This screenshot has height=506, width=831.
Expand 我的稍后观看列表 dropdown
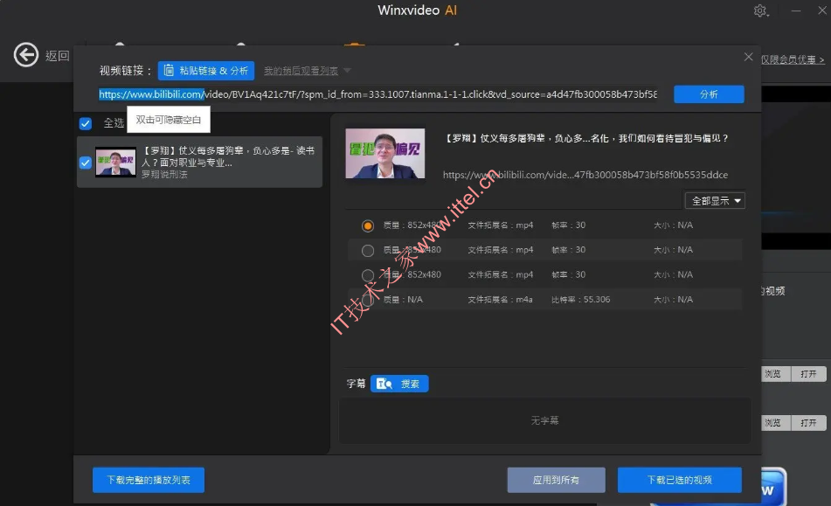pos(308,71)
